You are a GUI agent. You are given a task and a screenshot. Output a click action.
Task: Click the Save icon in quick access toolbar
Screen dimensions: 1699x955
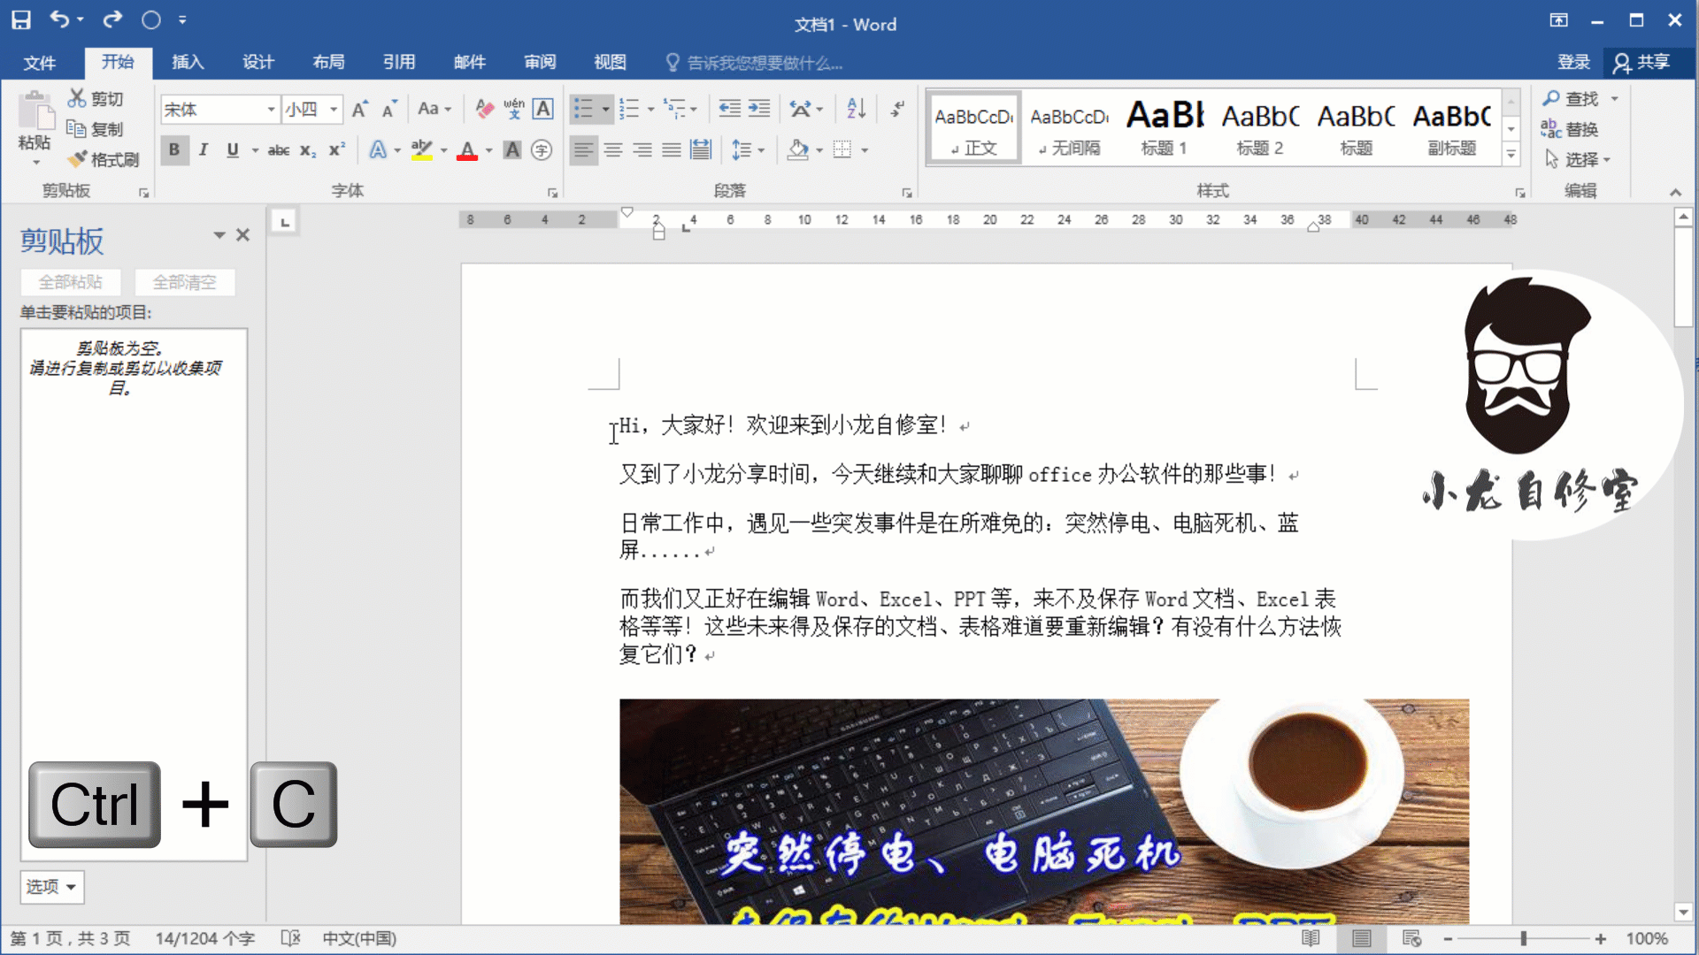click(21, 19)
